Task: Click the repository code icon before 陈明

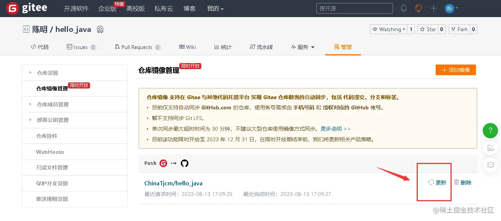Action: pos(26,29)
